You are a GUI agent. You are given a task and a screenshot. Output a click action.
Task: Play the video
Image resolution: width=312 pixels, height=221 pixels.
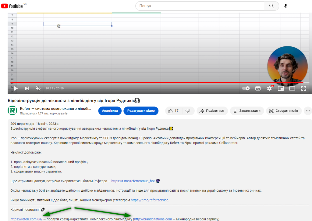[16, 88]
